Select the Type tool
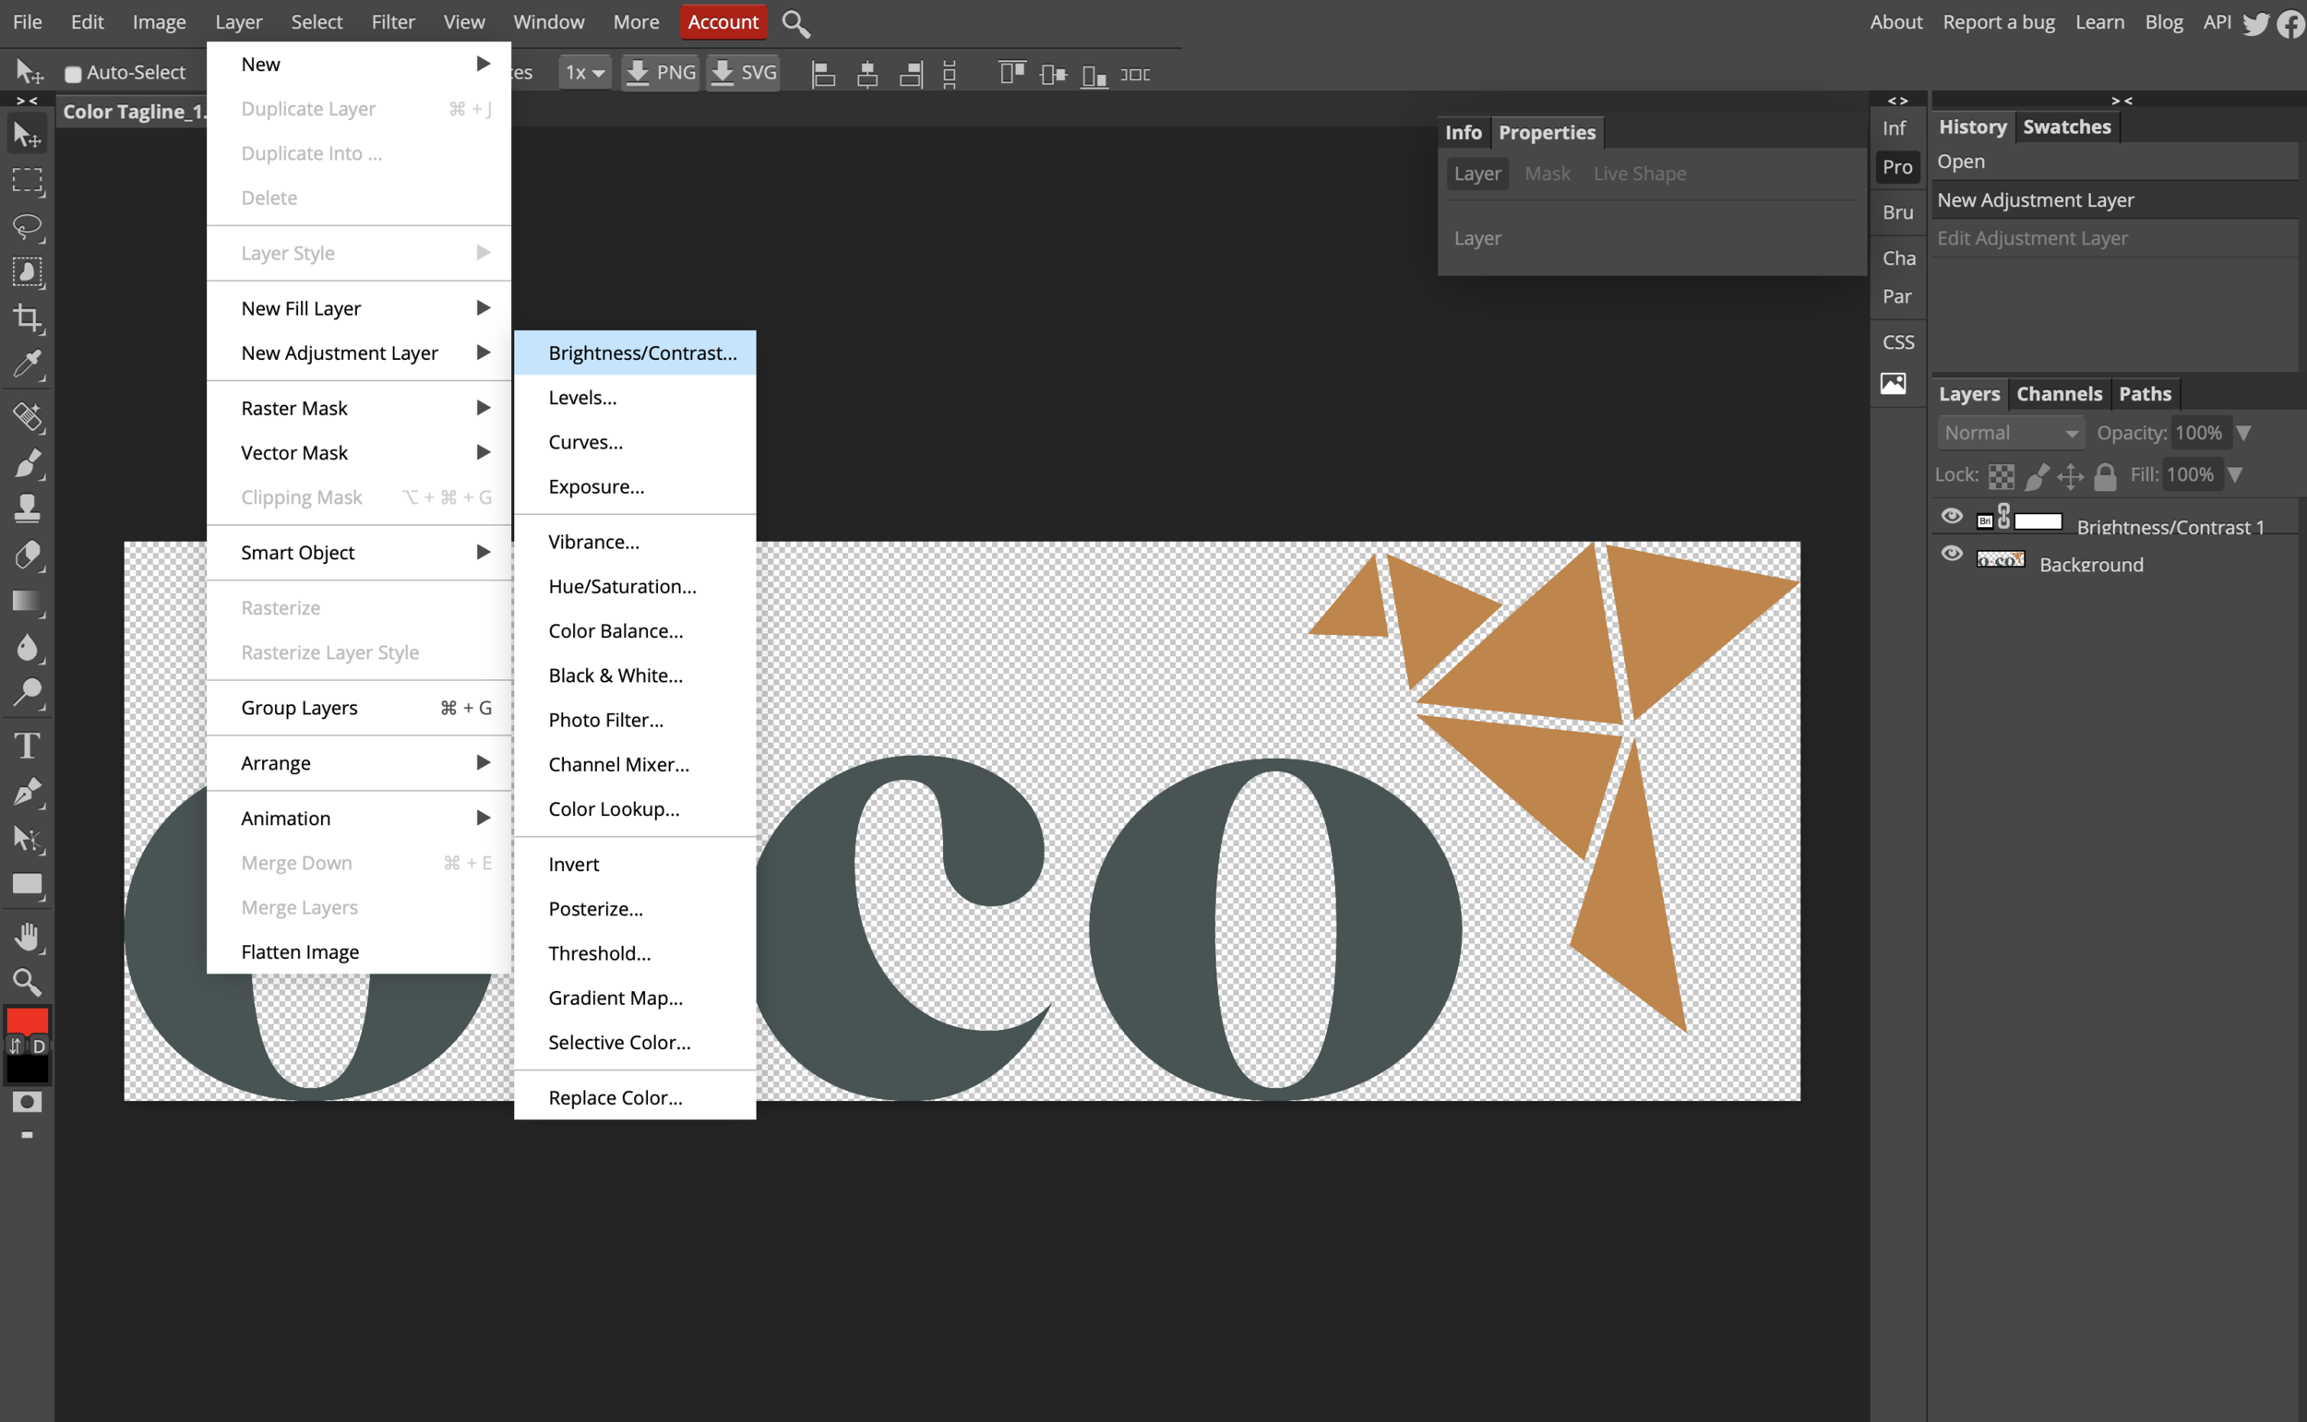Image resolution: width=2307 pixels, height=1422 pixels. point(28,744)
